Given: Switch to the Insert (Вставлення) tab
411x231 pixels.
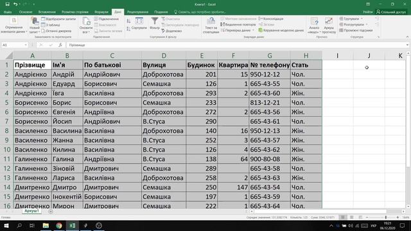Looking at the screenshot, I should coord(47,12).
